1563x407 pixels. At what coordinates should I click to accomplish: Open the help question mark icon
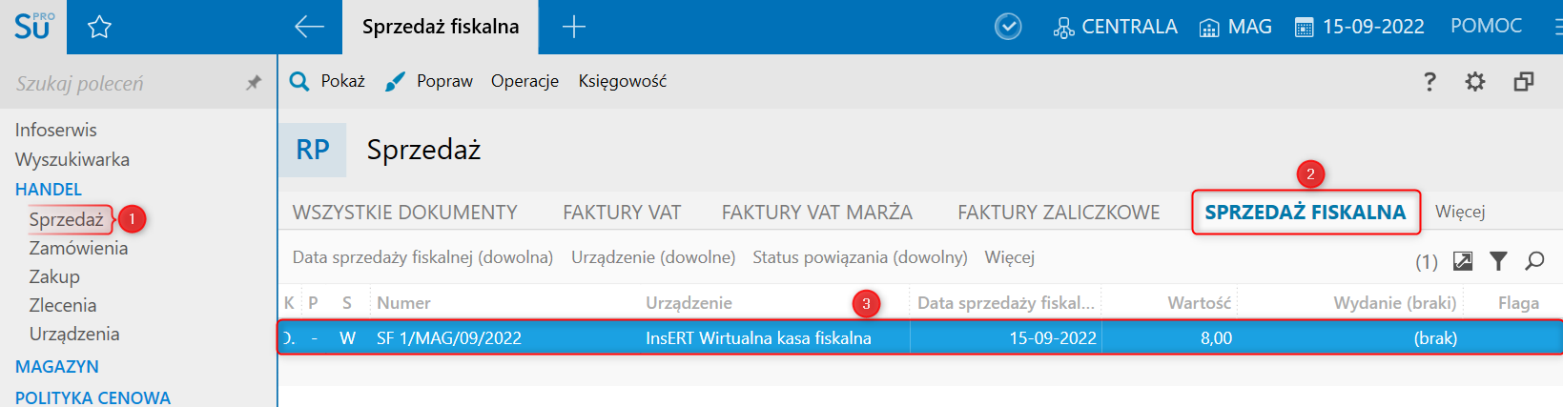click(1429, 82)
